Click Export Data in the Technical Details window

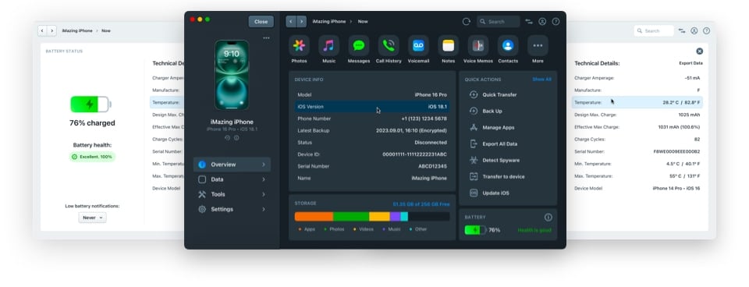(x=690, y=63)
